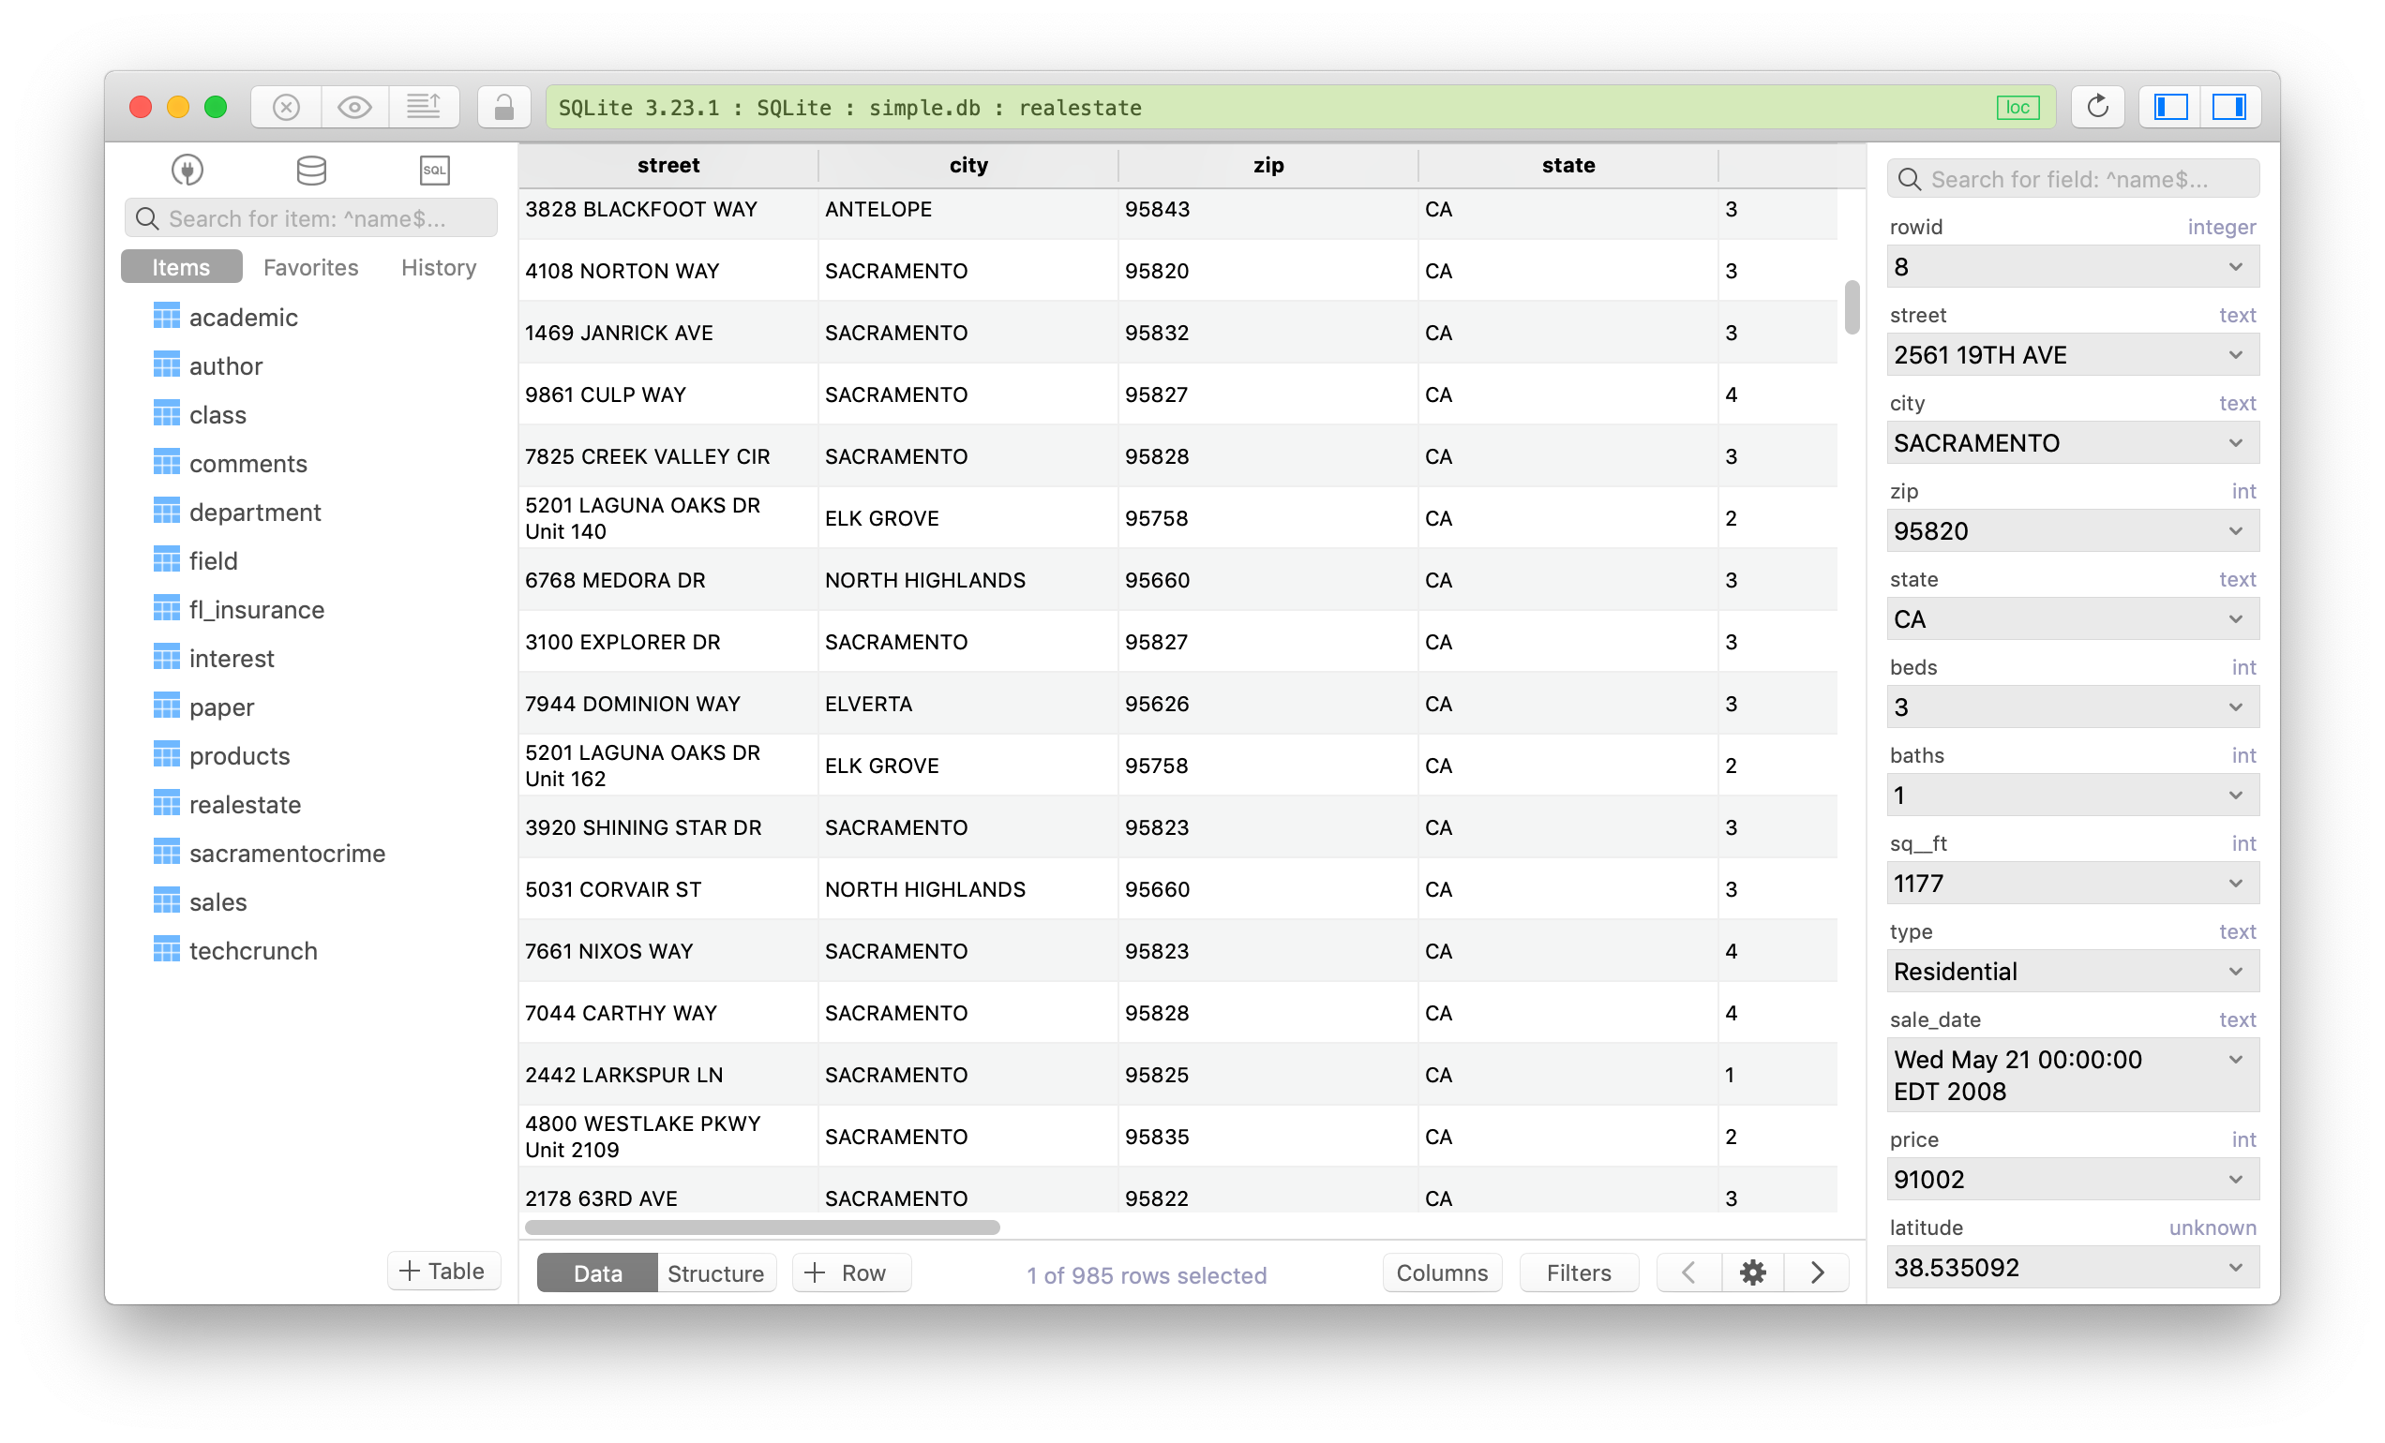The image size is (2385, 1443).
Task: Click the field search box in right panel
Action: [2073, 179]
